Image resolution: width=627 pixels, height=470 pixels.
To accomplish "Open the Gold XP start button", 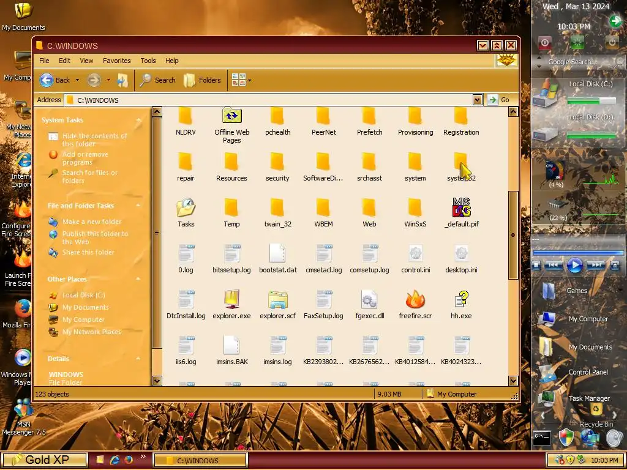I will coord(44,460).
